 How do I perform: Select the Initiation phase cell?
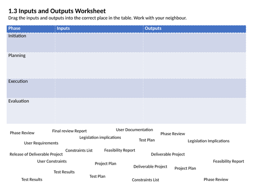(x=31, y=43)
